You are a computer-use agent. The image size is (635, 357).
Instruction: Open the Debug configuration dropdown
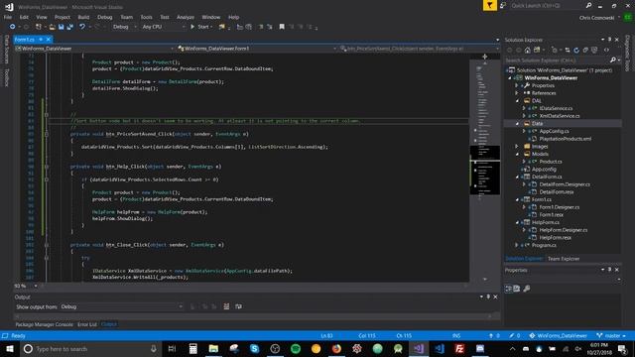point(125,27)
